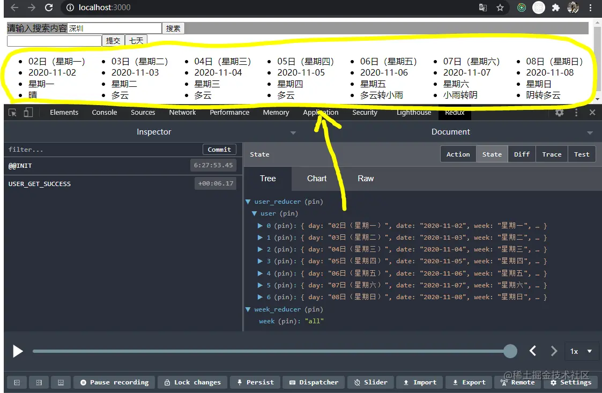Click the Commit button
Viewport: 602px width, 393px height.
pyautogui.click(x=219, y=150)
